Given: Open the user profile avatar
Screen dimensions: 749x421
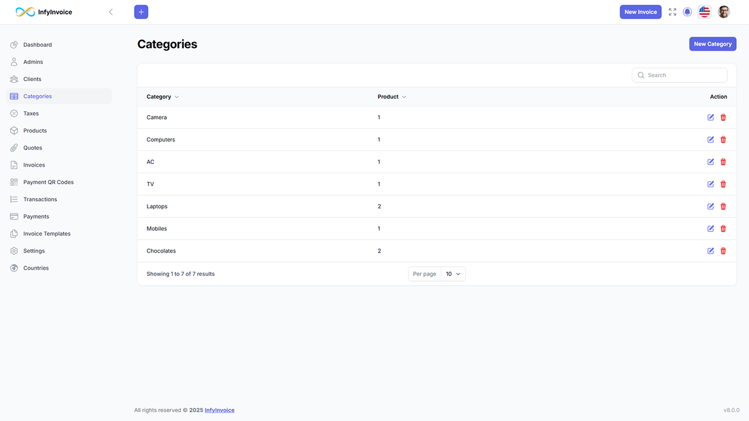Looking at the screenshot, I should point(724,12).
